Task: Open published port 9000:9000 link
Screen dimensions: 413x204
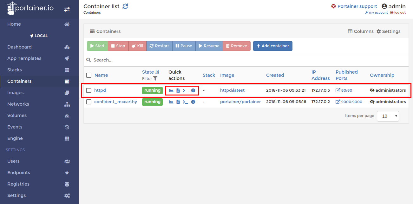Action: point(351,102)
